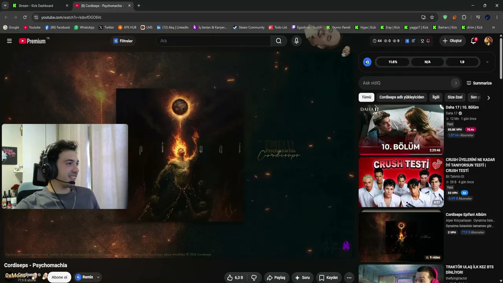Click the blue vidIQ badge in the stats panel
This screenshot has height=283, width=503.
tap(367, 62)
